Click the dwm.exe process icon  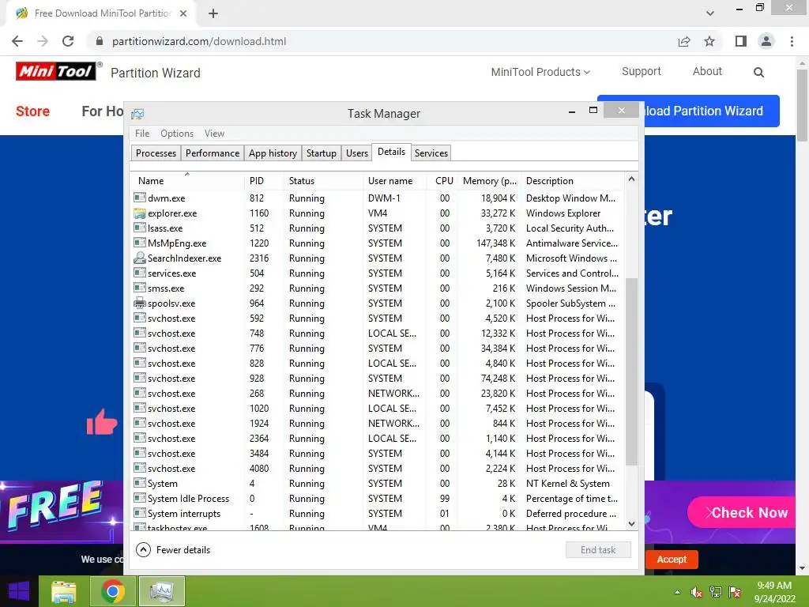(139, 198)
